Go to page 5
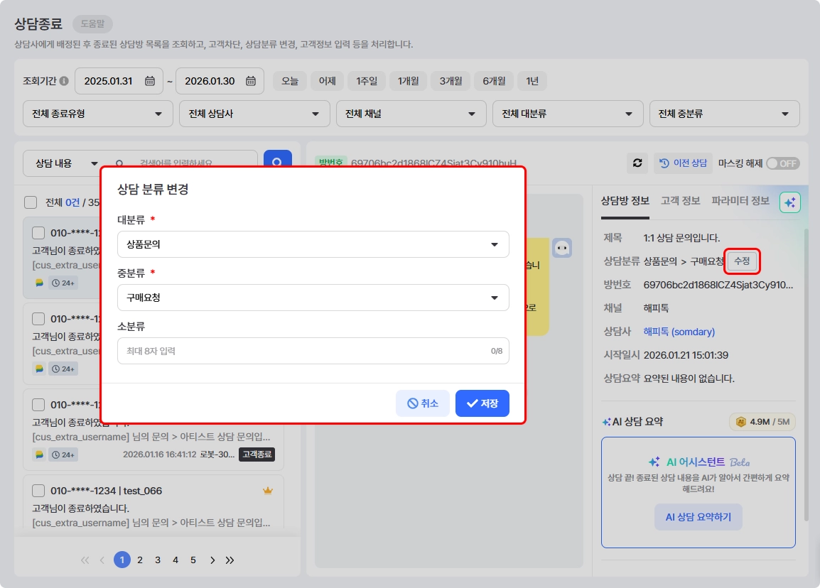820x588 pixels. point(193,560)
